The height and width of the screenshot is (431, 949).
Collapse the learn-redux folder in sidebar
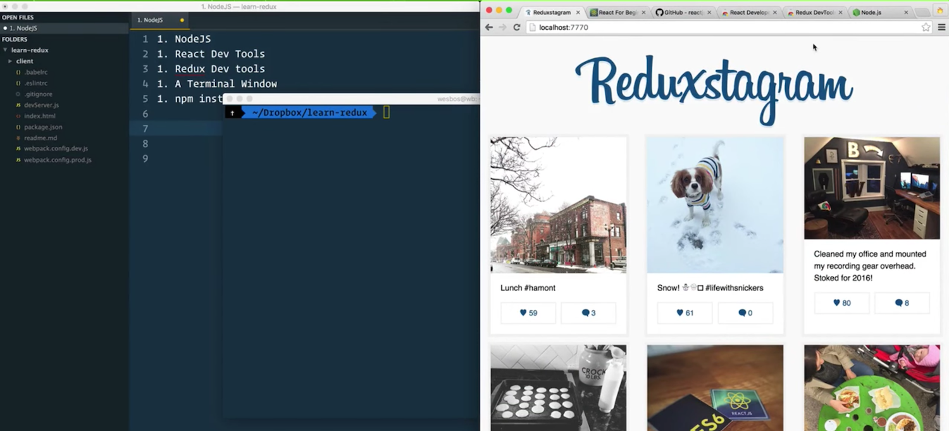tap(6, 50)
